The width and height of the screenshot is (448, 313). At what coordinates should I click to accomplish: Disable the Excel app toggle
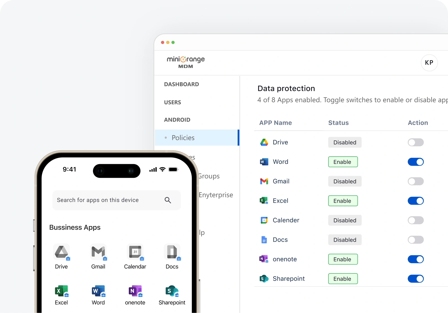click(x=416, y=201)
